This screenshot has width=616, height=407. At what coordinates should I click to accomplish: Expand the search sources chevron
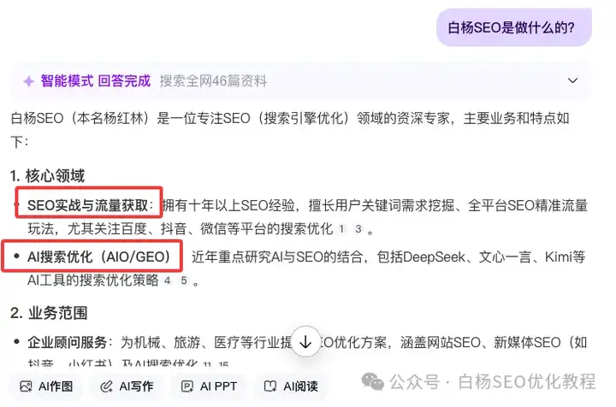click(572, 81)
